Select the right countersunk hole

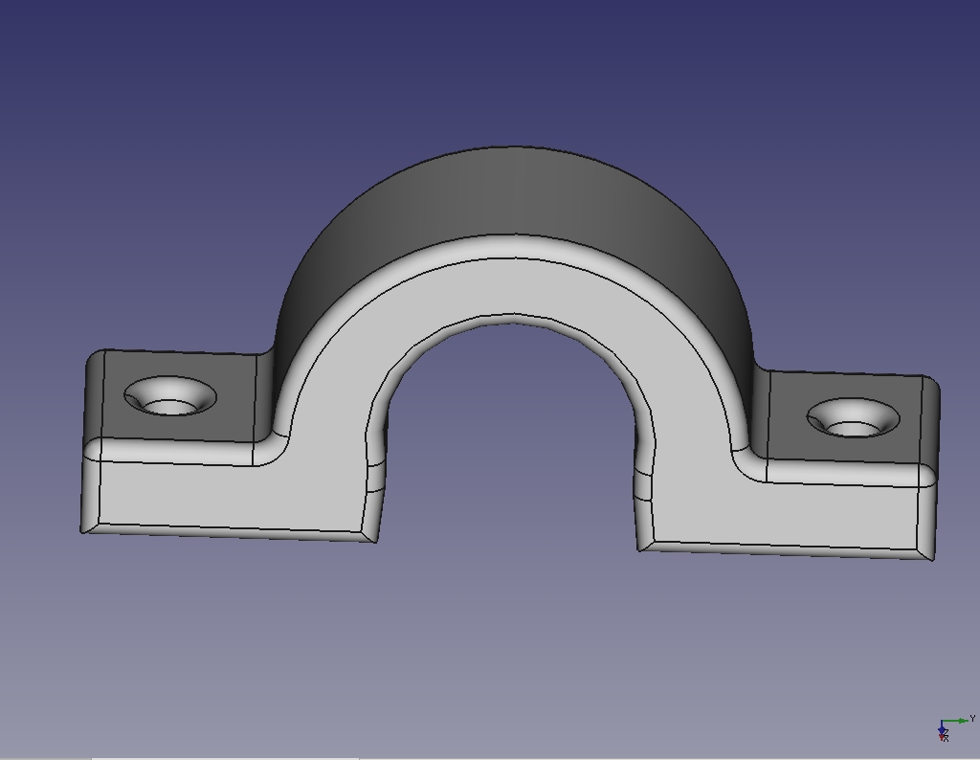(853, 419)
